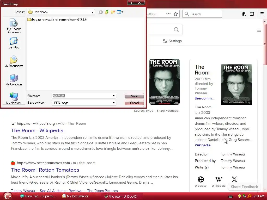Click the en.wikipedia.org result URL
Screen dimensions: 267x200
51,124
